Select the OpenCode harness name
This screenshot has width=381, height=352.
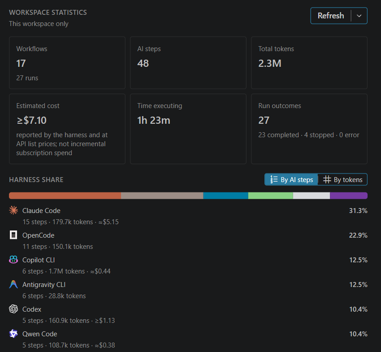point(39,235)
